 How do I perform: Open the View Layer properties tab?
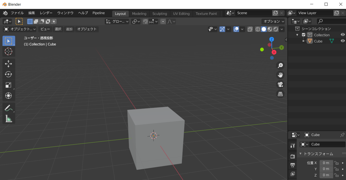pyautogui.click(x=293, y=174)
